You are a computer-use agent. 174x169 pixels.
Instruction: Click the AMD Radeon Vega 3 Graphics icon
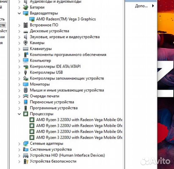coord(32,19)
